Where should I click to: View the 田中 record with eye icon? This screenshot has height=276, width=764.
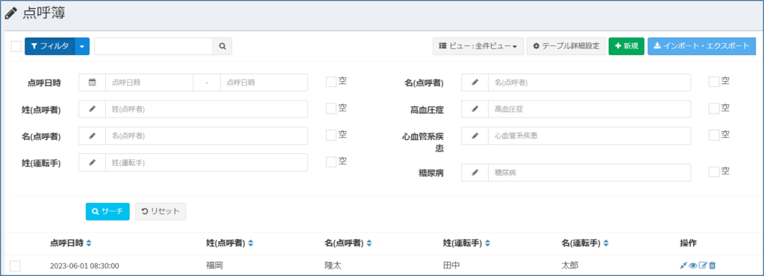tap(693, 266)
